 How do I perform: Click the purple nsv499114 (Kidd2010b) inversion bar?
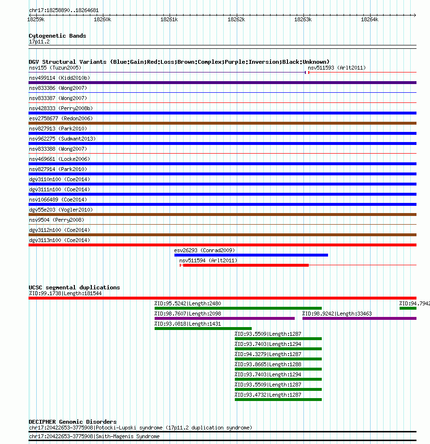click(223, 83)
